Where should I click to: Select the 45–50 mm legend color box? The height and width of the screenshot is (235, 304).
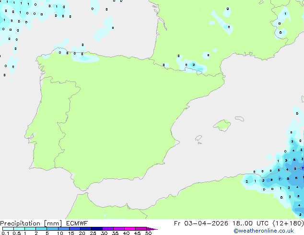141,229
